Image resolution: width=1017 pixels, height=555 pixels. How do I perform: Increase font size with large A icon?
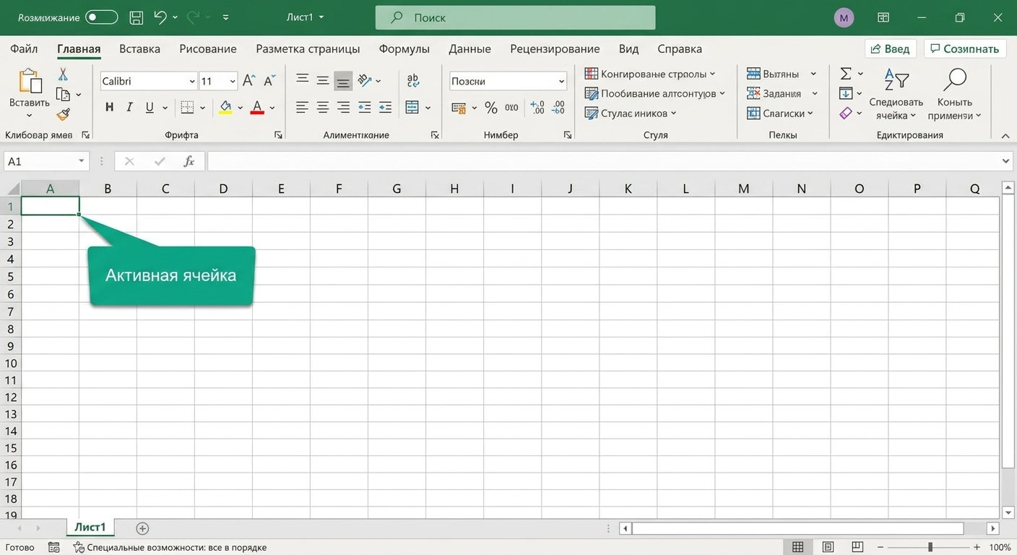pos(248,81)
